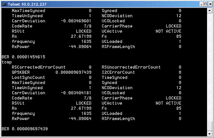
Task: Select the 'RSUncorrectedErrorCount' label
Action: tap(131, 67)
